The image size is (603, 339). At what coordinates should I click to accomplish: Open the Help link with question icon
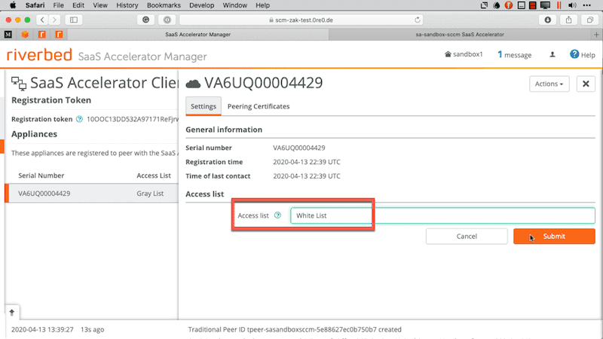pos(582,54)
